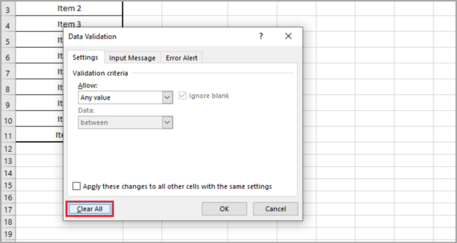The image size is (457, 243).
Task: Select row header 11
Action: [x=8, y=136]
